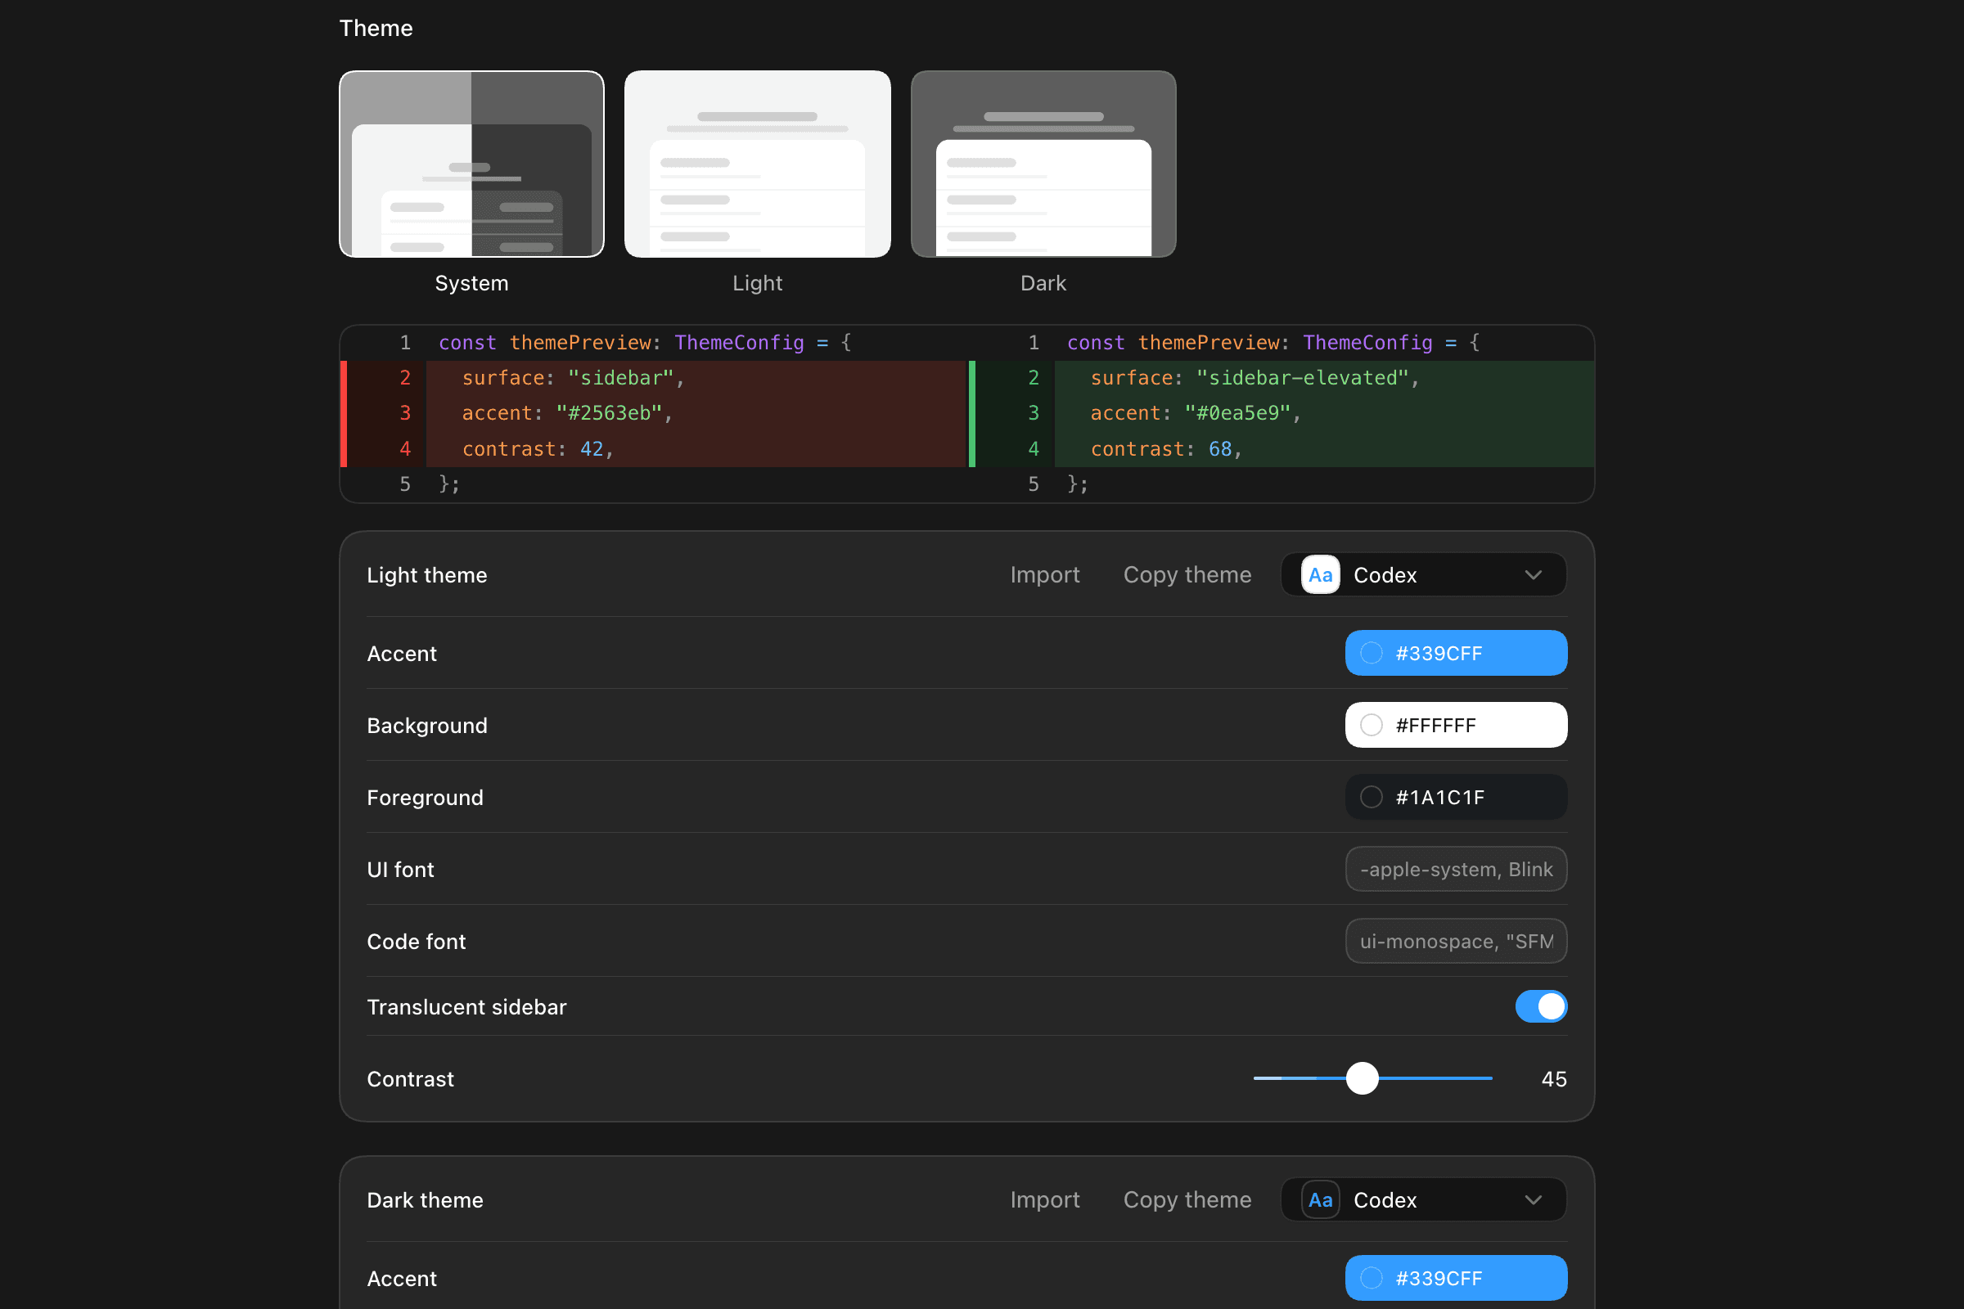Select the Light theme thumbnail

tap(758, 164)
